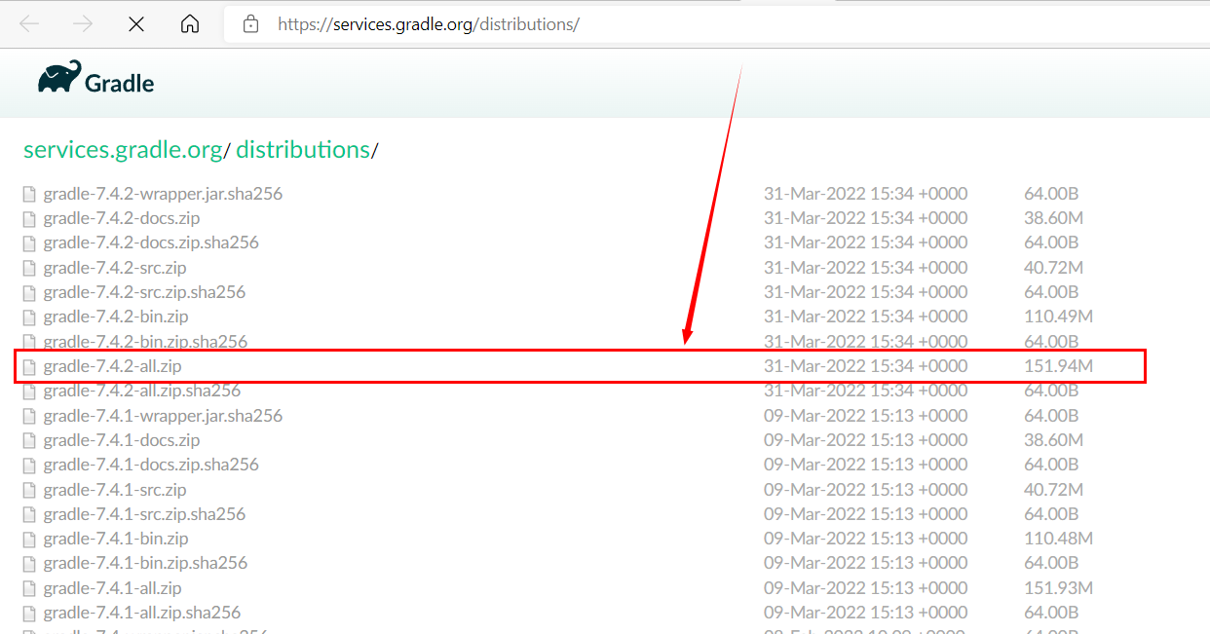View site info via lock icon
The height and width of the screenshot is (634, 1210).
250,24
